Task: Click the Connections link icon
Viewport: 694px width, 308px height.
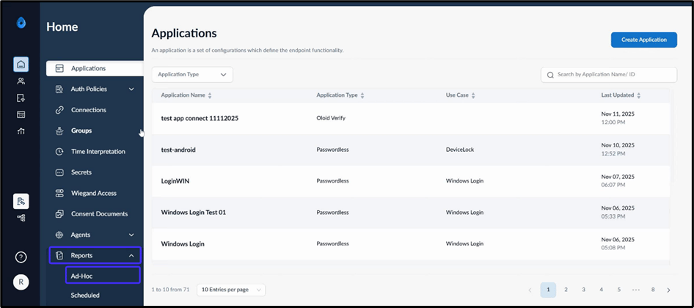Action: [x=59, y=110]
